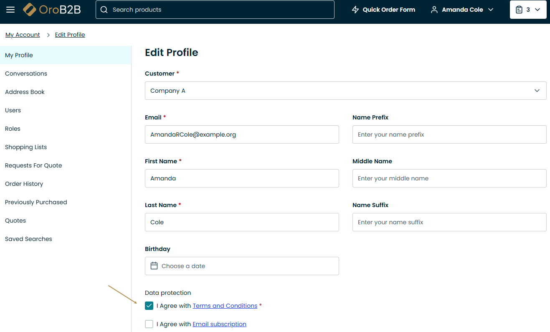
Task: Open the Email subscription link
Action: [219, 324]
